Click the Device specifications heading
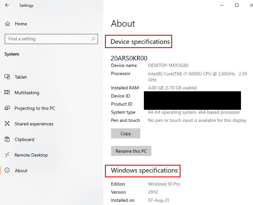 coord(140,42)
